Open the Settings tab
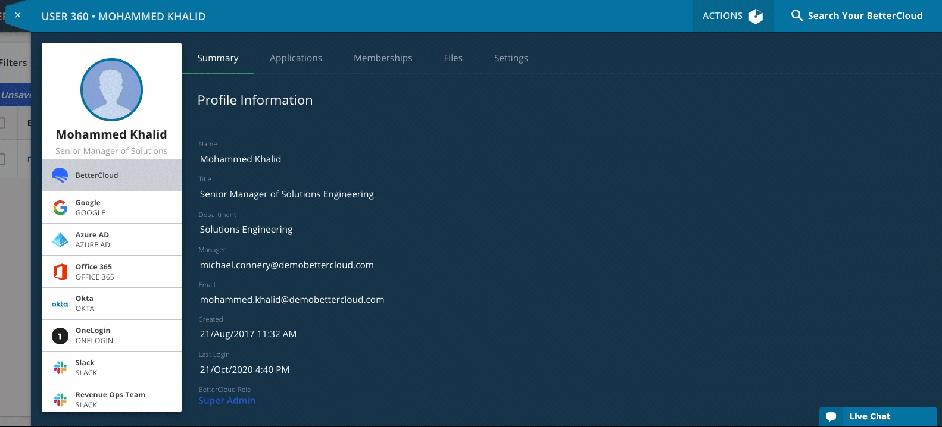 click(511, 58)
